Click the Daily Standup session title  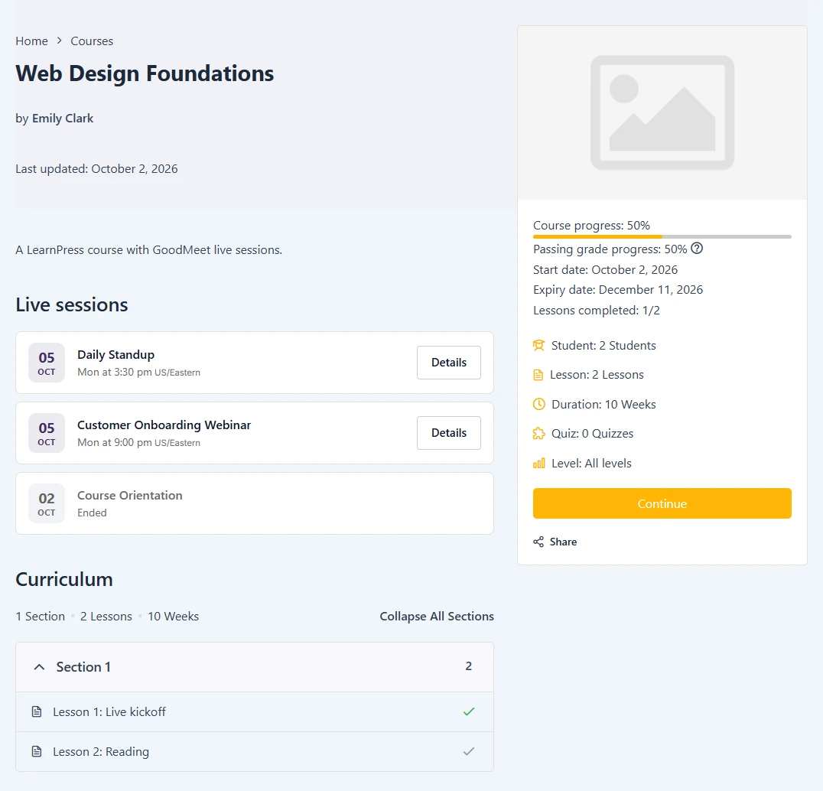(x=116, y=355)
